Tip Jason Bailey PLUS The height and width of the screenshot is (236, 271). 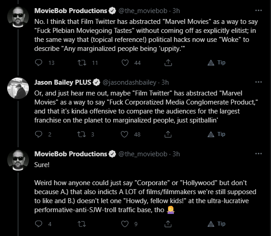(216, 134)
